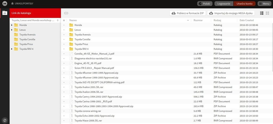Click archive icon of Toyota Avalon 2006.SIL.rar
Screen dimensions: 273x124
coord(71,92)
